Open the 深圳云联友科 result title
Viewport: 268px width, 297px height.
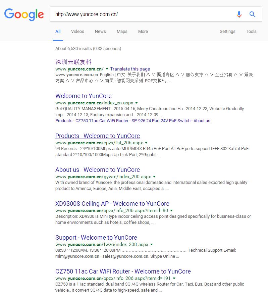coord(73,62)
